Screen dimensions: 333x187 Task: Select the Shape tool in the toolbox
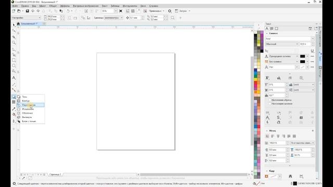tap(14, 31)
